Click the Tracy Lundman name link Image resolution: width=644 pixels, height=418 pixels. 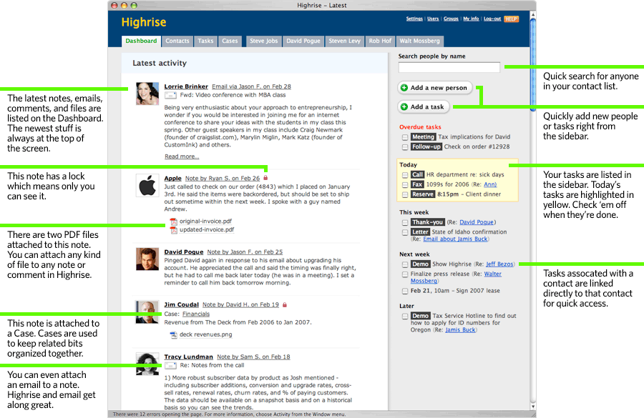point(188,357)
